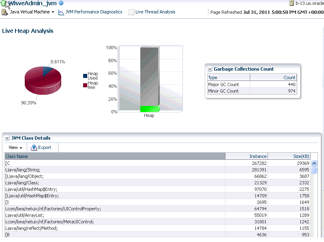Click the Heap axis label under bar chart
This screenshot has width=324, height=242.
(x=149, y=115)
